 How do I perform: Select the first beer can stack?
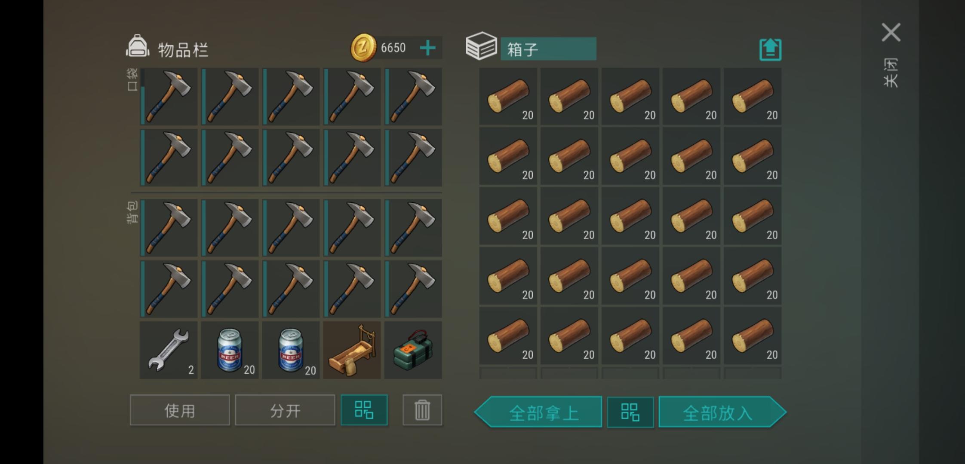tap(230, 350)
